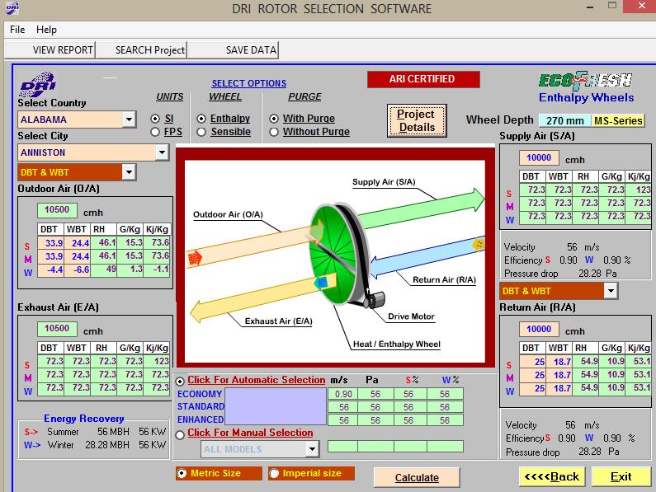Click SEARCH Project toolbar button
656x492 pixels.
tap(141, 49)
